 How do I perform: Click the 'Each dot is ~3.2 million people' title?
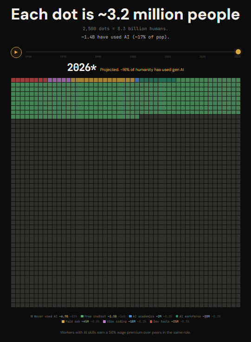126,14
